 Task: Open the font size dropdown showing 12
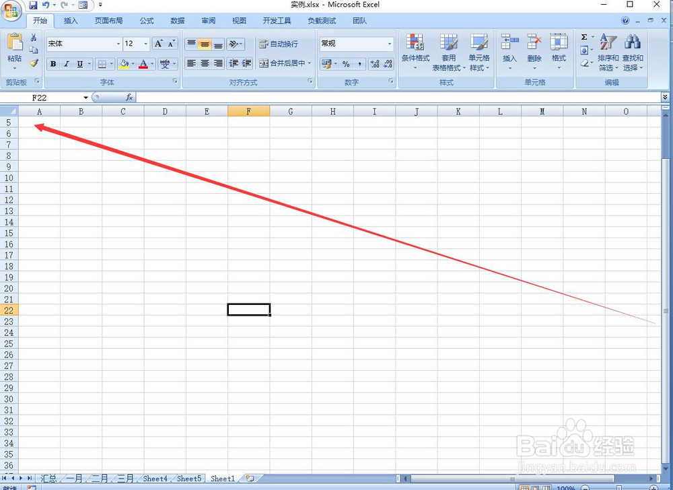click(x=146, y=44)
